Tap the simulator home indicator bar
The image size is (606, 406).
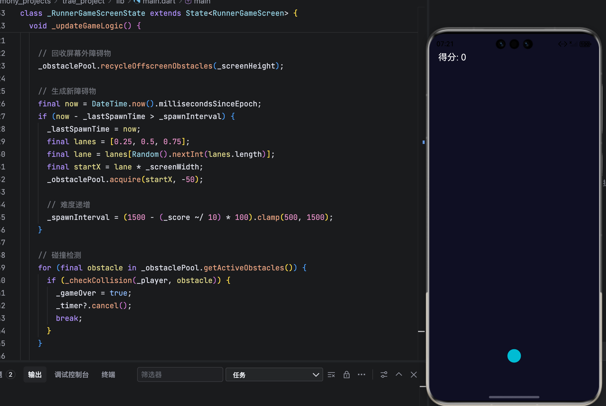coord(514,397)
